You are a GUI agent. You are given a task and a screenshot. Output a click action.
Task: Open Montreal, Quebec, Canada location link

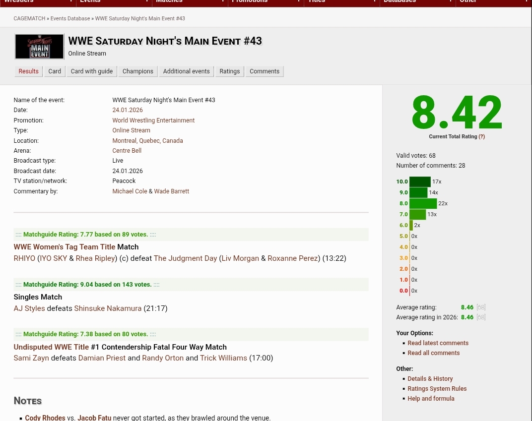(x=147, y=141)
